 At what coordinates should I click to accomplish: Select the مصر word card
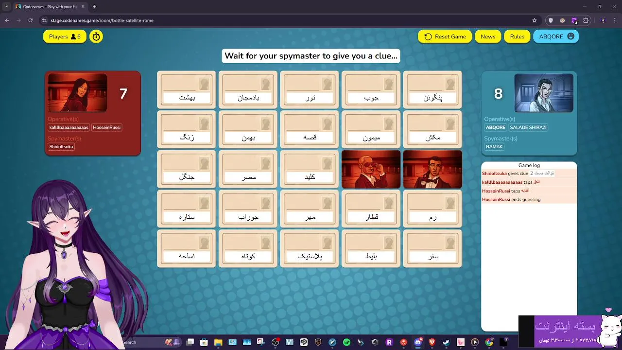pyautogui.click(x=248, y=169)
